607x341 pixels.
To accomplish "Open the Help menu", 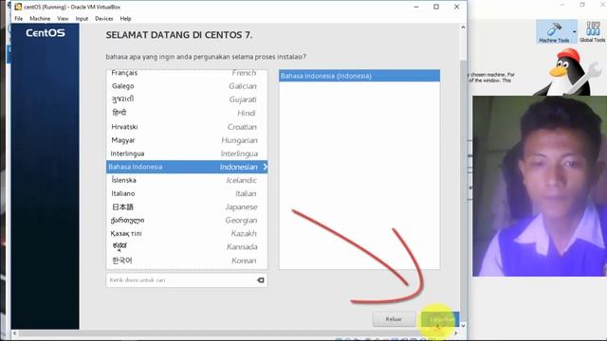I will pyautogui.click(x=125, y=19).
